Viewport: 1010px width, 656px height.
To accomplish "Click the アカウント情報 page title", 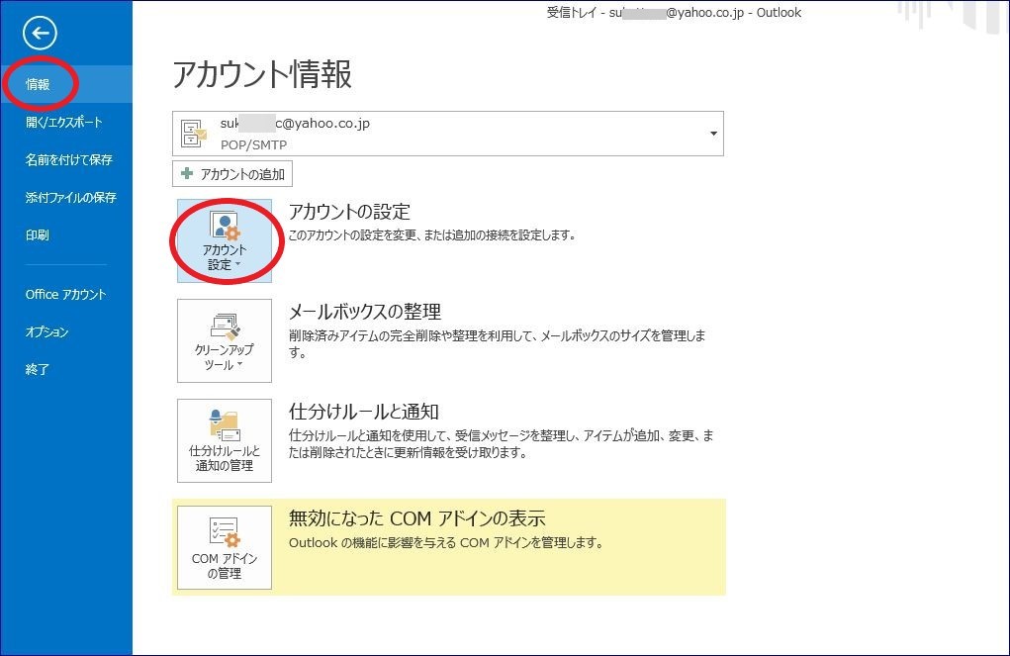I will click(x=262, y=74).
